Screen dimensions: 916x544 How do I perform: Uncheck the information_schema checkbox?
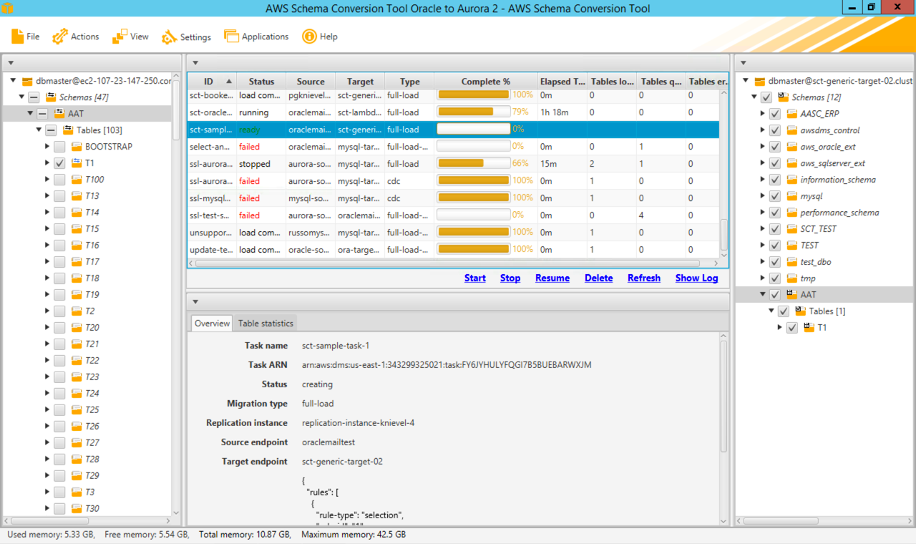click(775, 180)
